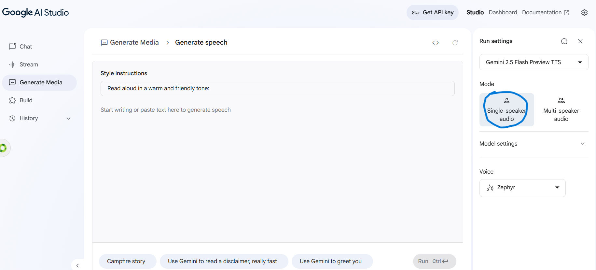This screenshot has width=596, height=270.
Task: Go to Stream in the sidebar
Action: coord(29,64)
